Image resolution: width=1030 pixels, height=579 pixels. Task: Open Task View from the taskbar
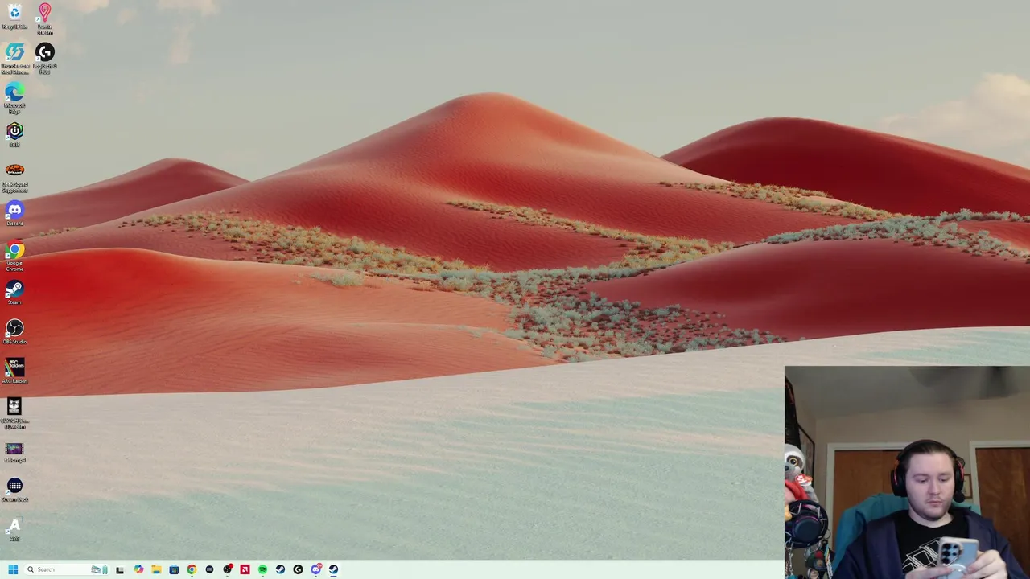click(120, 569)
